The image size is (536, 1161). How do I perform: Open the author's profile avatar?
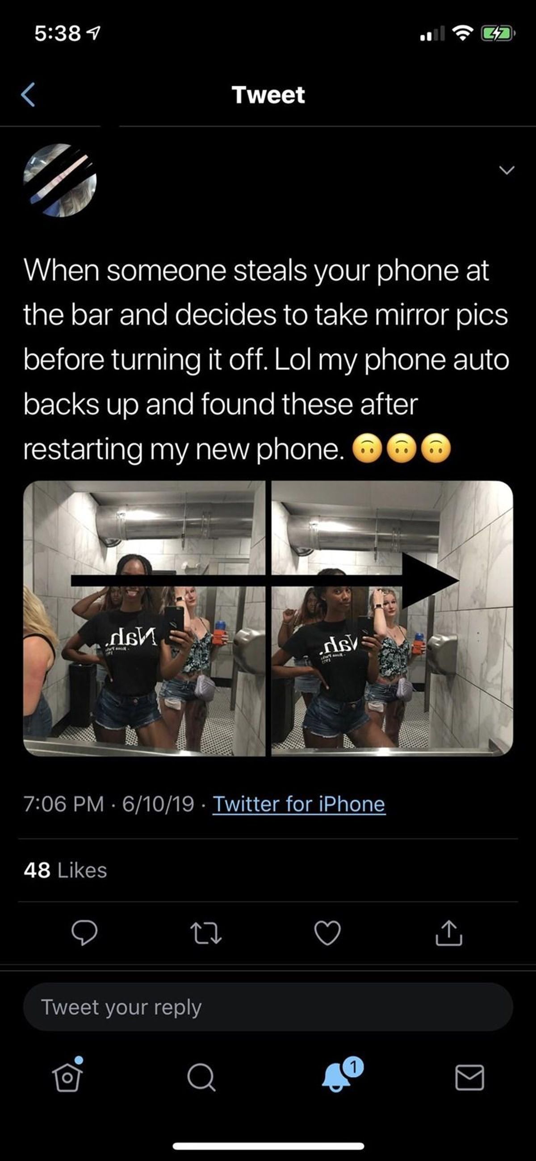(60, 180)
